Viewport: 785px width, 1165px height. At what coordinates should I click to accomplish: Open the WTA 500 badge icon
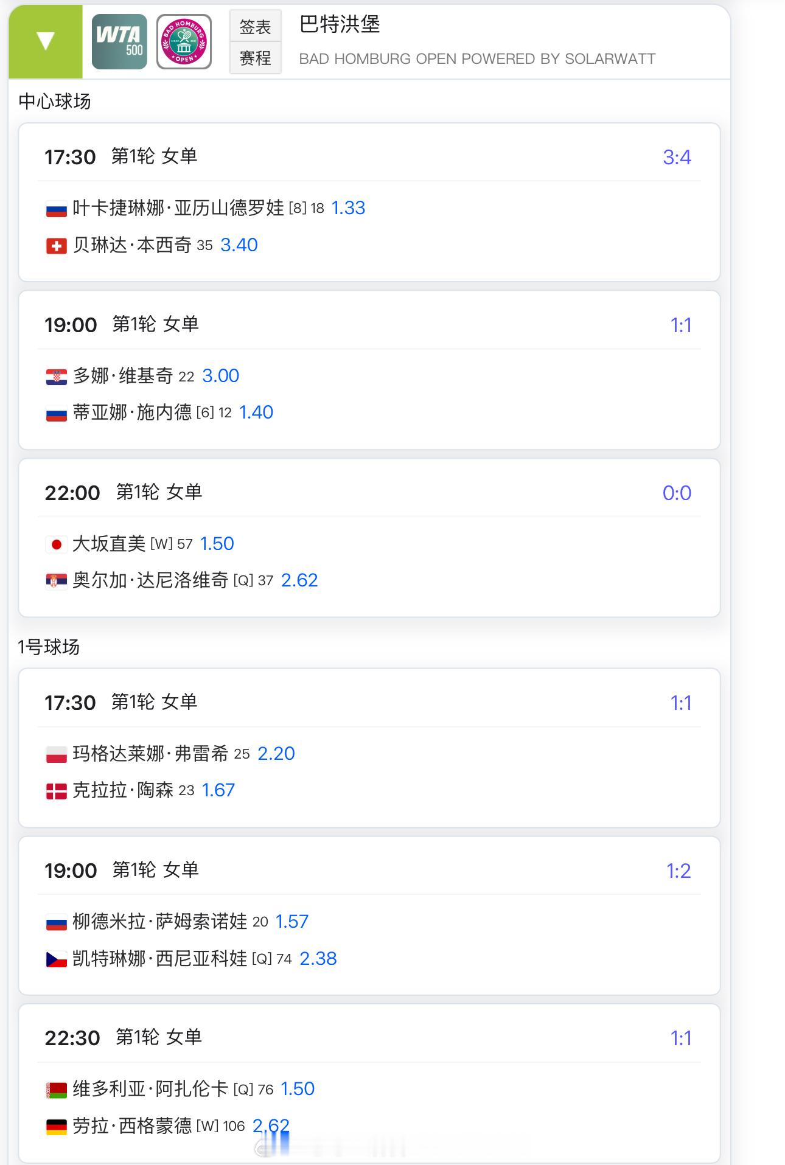[x=119, y=41]
